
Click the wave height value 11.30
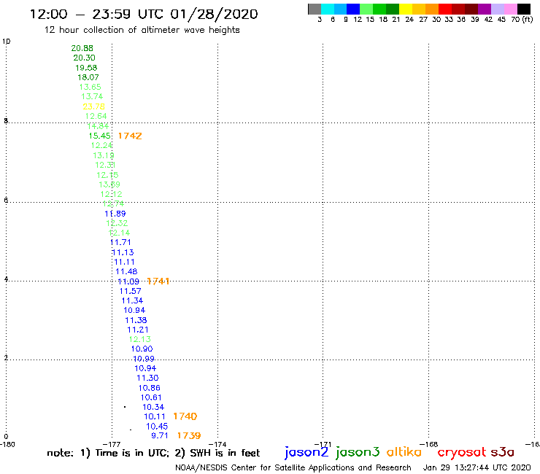pyautogui.click(x=147, y=378)
